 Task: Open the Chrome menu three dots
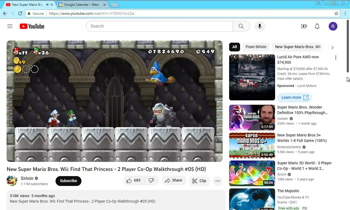click(346, 13)
